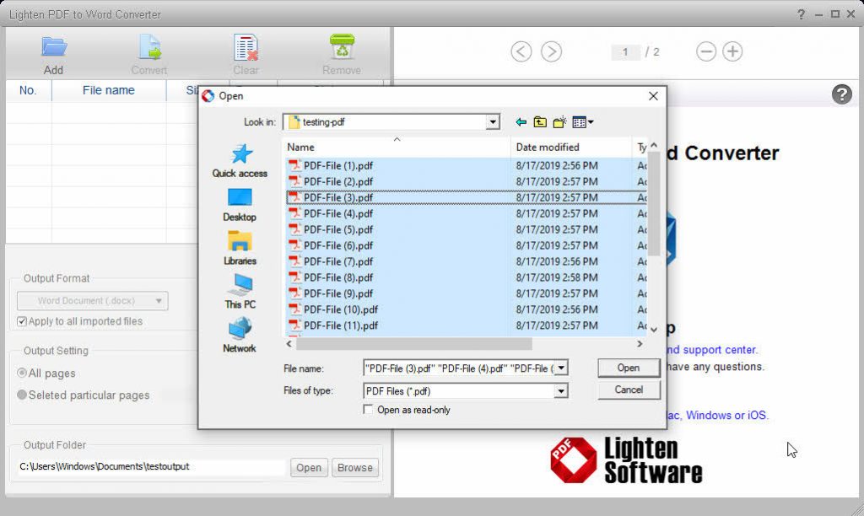Click the Browse button for output folder

coord(355,468)
